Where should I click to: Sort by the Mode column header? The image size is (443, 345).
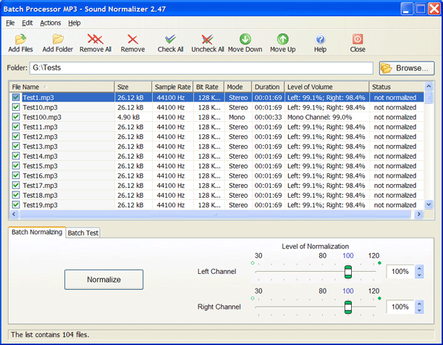pos(238,87)
